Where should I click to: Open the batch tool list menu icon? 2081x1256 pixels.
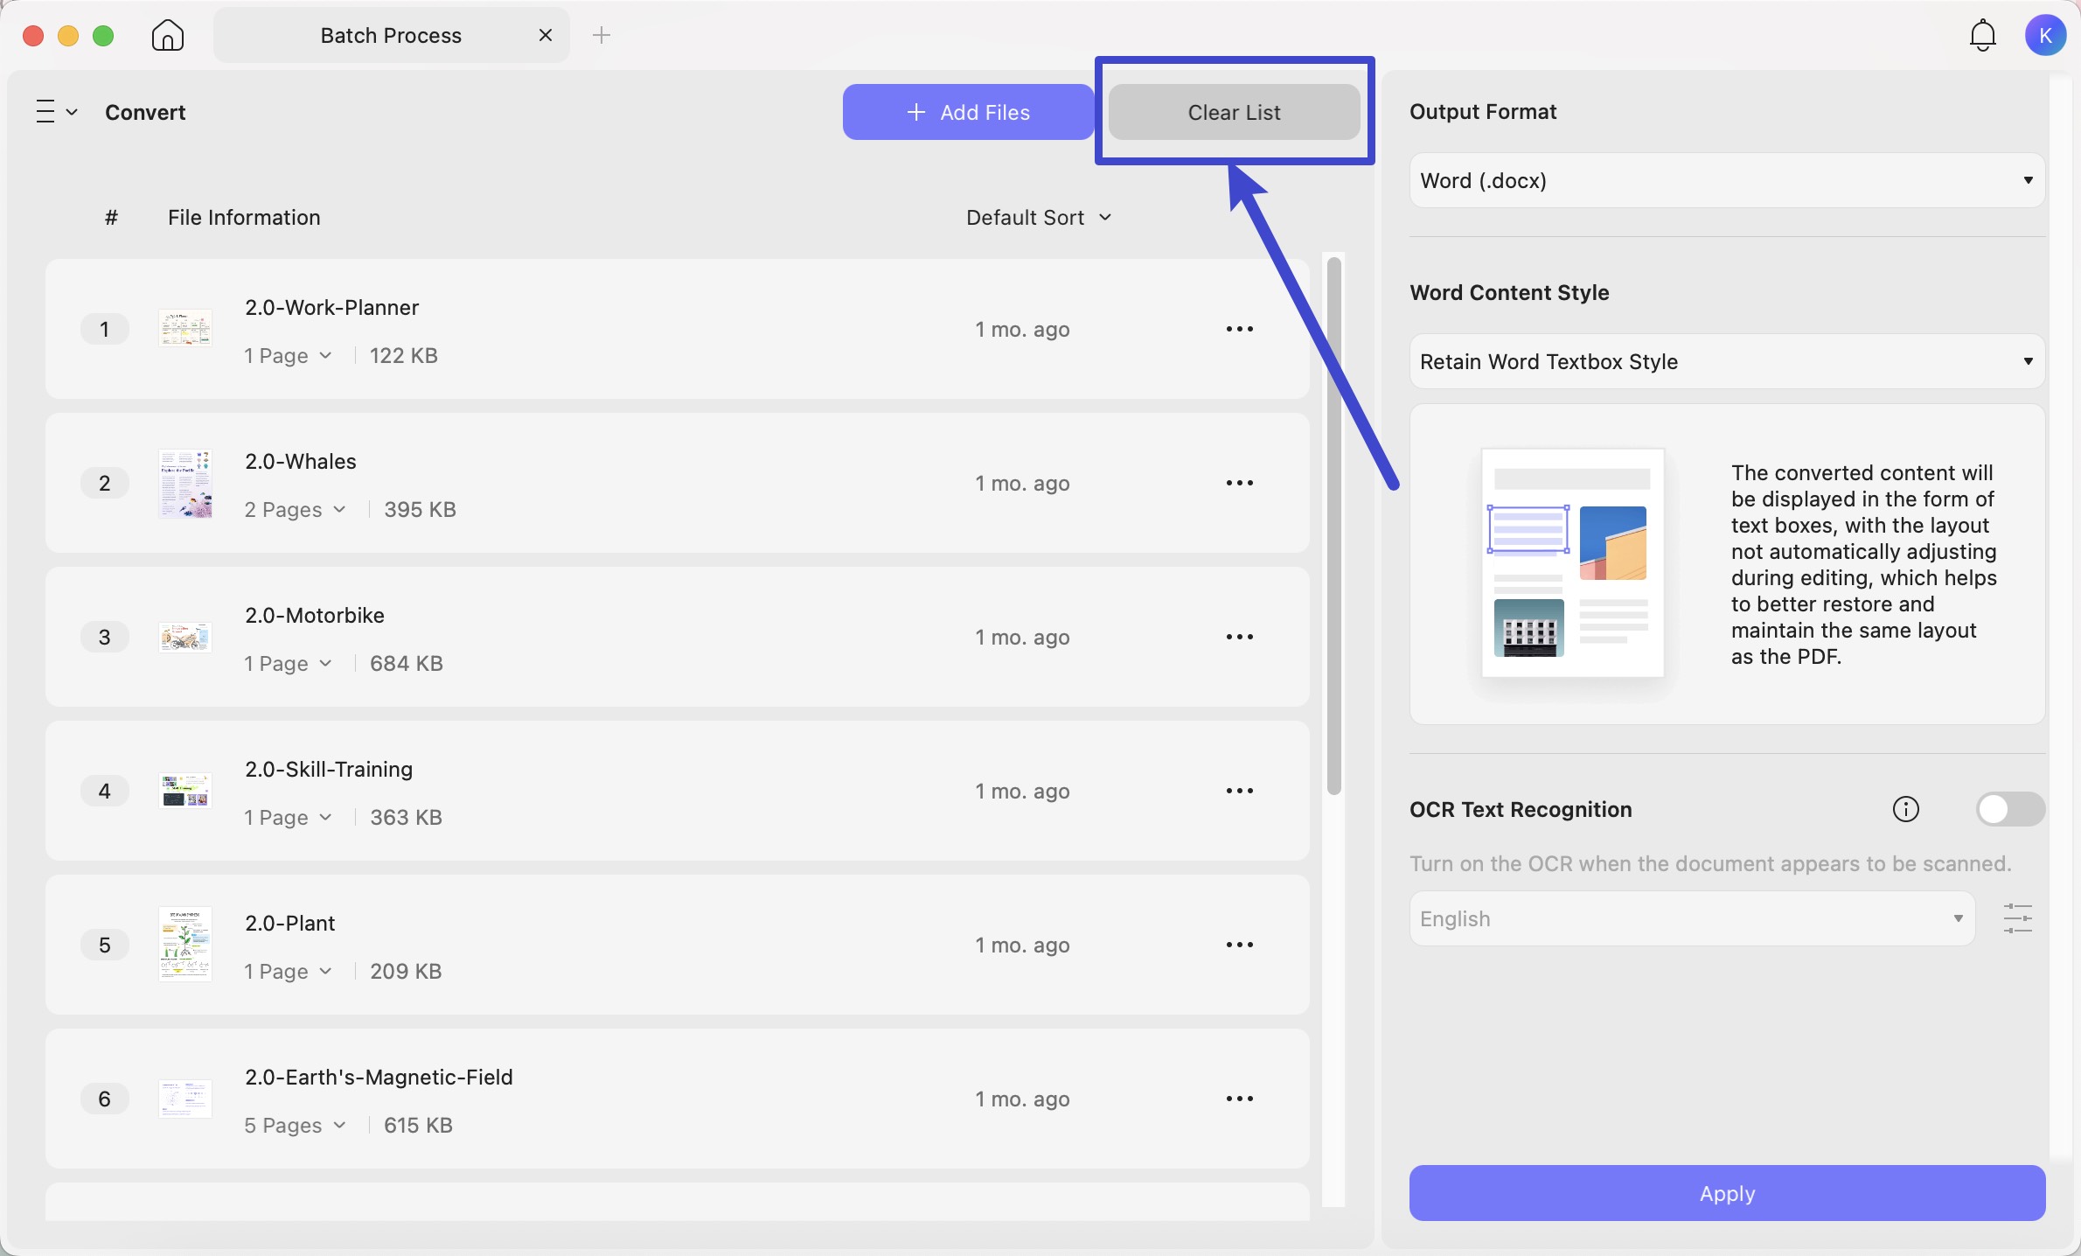point(57,112)
